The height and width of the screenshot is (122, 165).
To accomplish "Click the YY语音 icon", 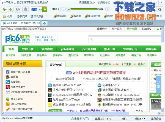I will pos(8,77).
